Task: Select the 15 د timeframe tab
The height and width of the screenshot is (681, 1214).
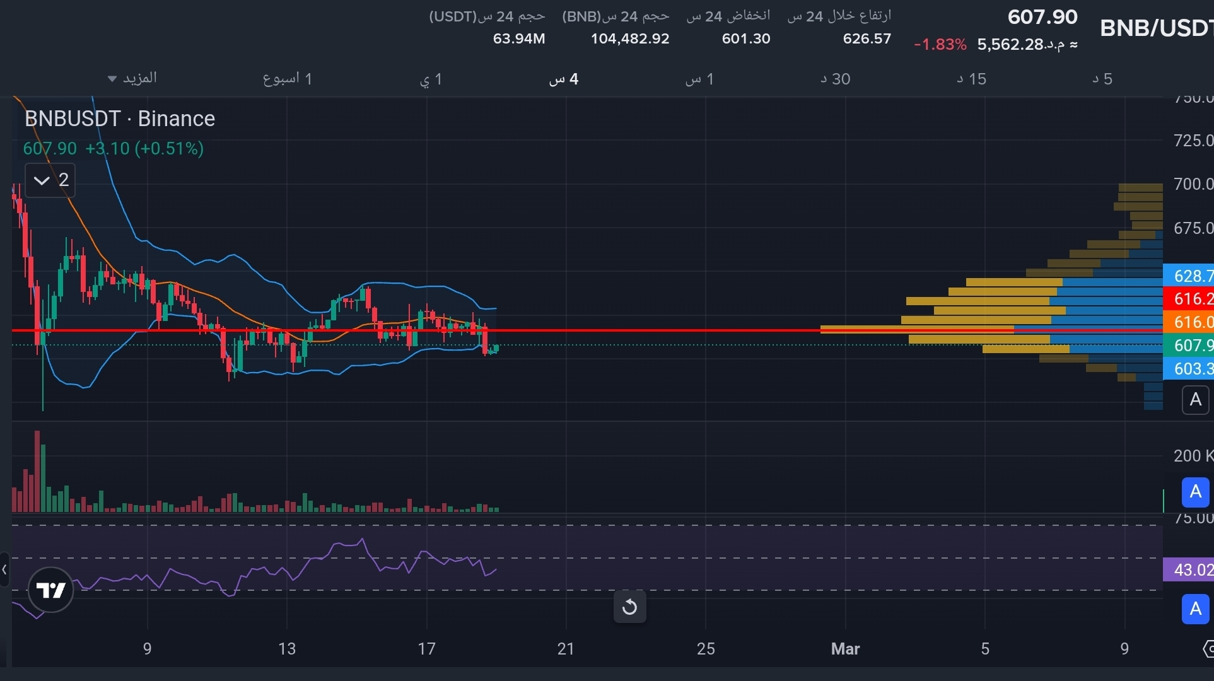Action: click(971, 79)
